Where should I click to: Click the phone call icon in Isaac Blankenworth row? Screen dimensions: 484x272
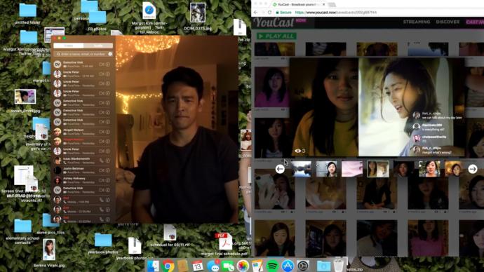[x=102, y=161]
